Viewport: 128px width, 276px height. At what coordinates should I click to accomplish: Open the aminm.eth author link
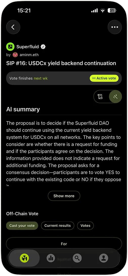click(x=29, y=55)
